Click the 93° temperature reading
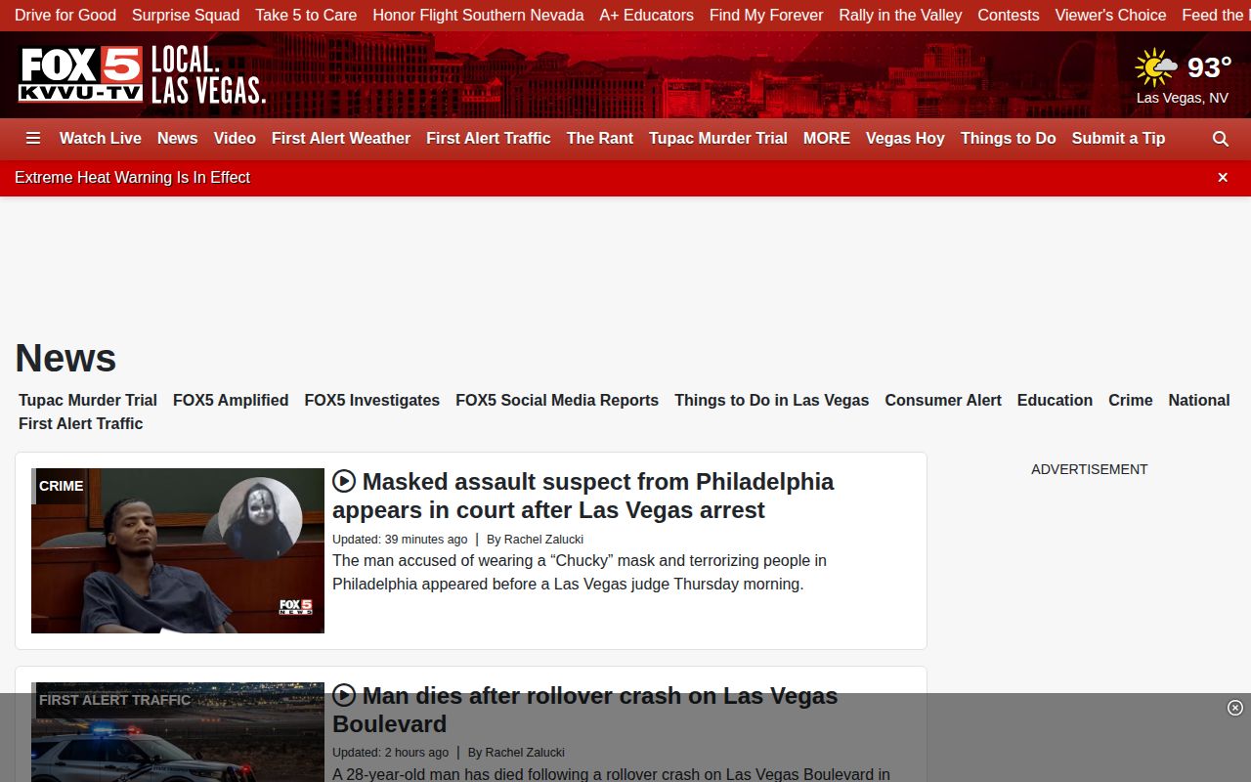Image resolution: width=1251 pixels, height=782 pixels. (x=1209, y=67)
